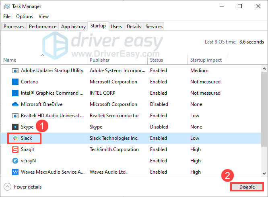Click the Waves MaxxAudio icon
Image resolution: width=268 pixels, height=197 pixels.
pyautogui.click(x=15, y=172)
